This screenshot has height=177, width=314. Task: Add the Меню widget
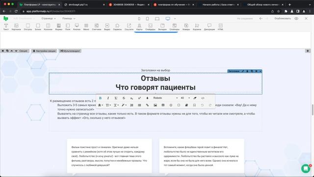(x=86, y=27)
